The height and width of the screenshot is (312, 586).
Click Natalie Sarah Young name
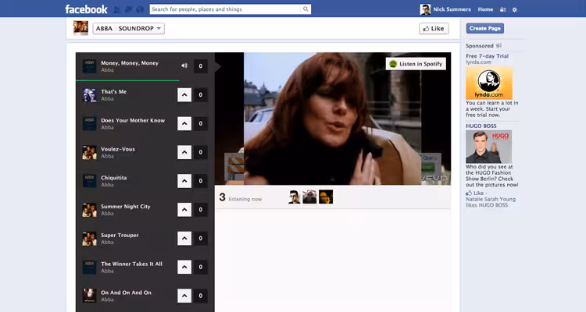491,200
